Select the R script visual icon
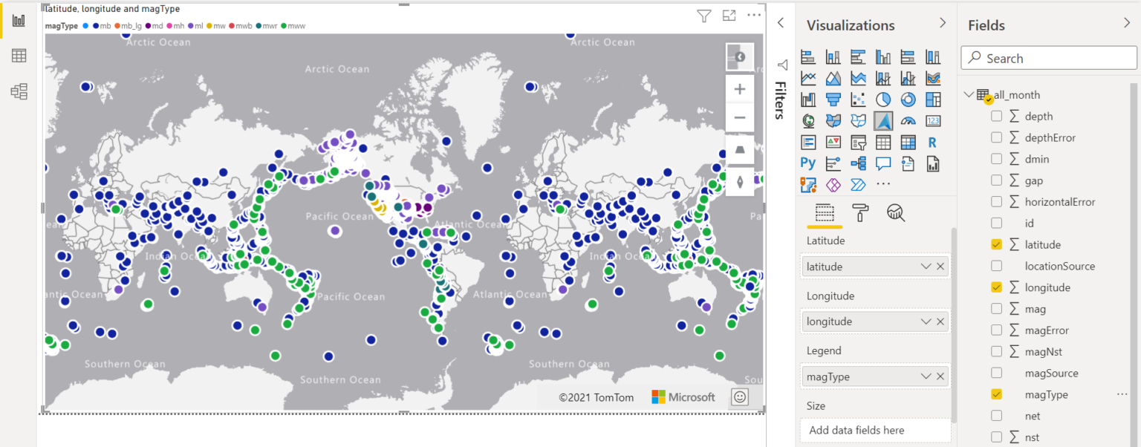The height and width of the screenshot is (447, 1141). pyautogui.click(x=932, y=142)
